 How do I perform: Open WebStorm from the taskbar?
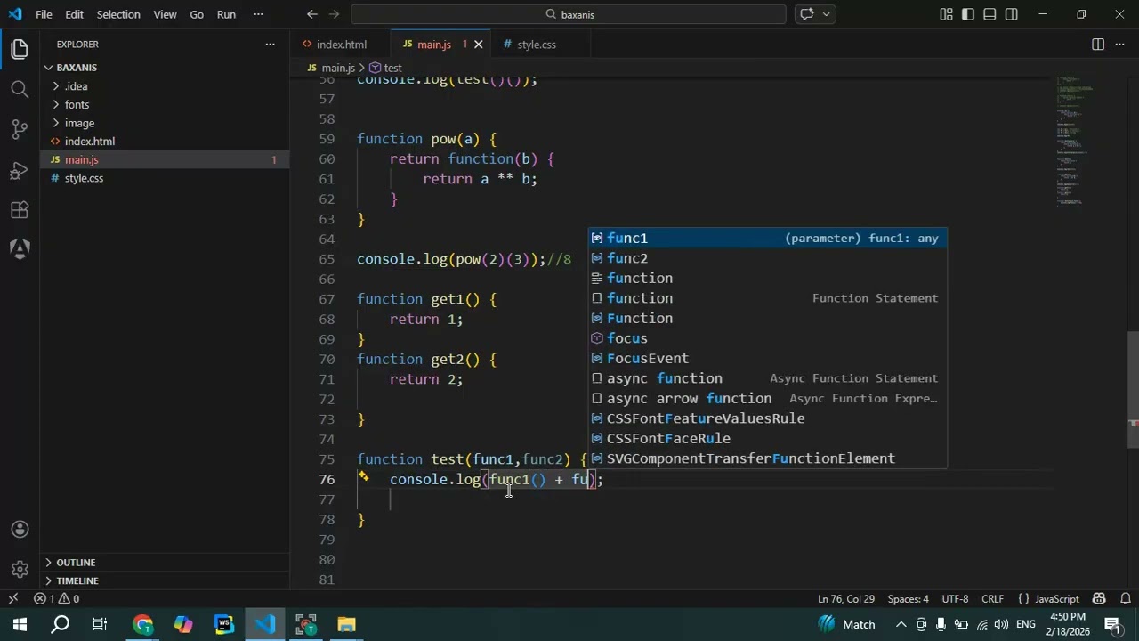224,624
